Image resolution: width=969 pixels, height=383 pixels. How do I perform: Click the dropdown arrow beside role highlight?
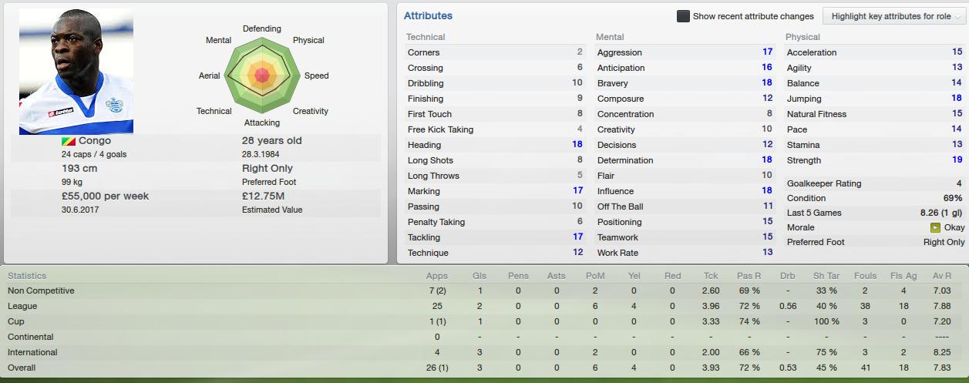click(x=958, y=16)
